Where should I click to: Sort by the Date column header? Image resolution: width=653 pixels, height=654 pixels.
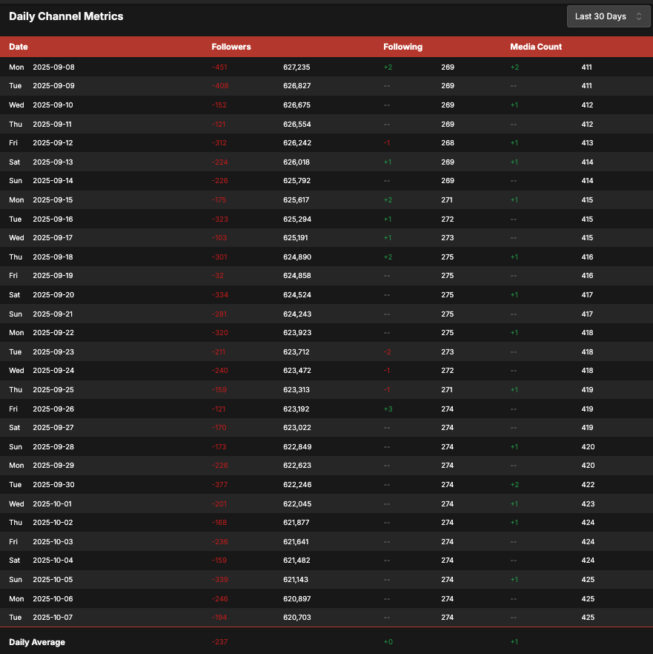[19, 47]
